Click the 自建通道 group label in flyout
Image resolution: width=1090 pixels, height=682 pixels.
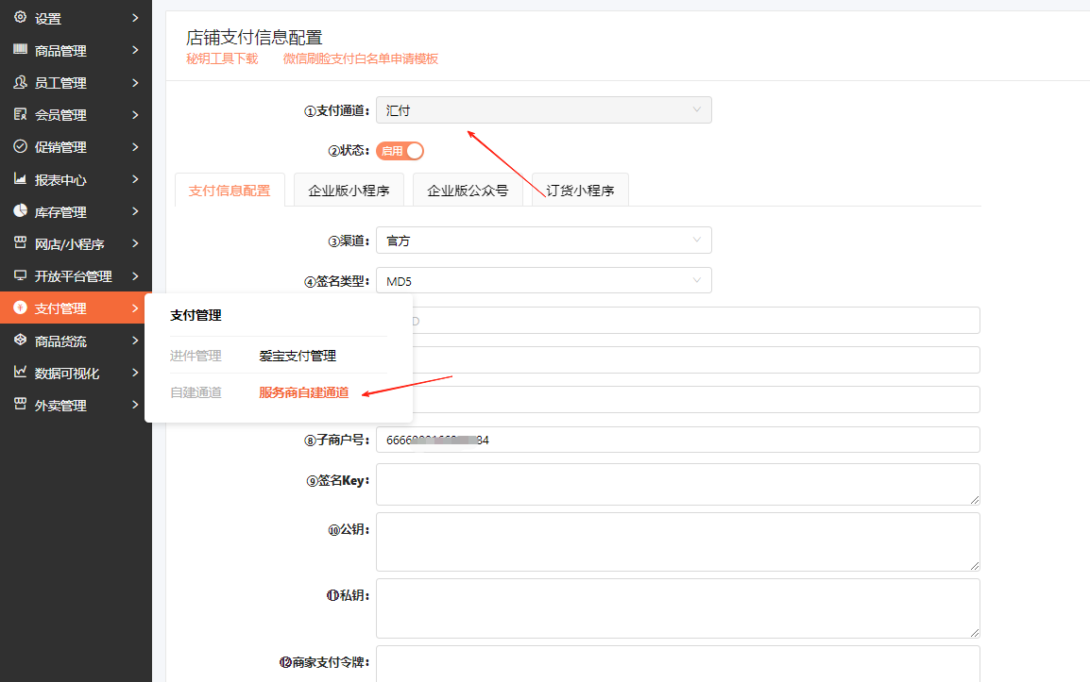[x=196, y=392]
